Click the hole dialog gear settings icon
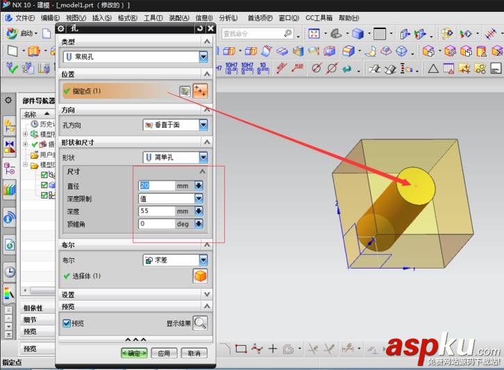 click(61, 28)
